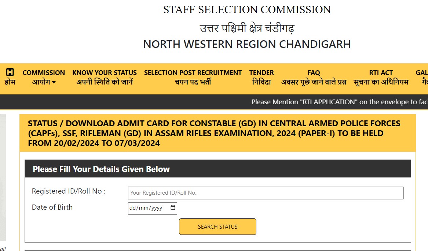Screen dimensions: 428x251
Task: Open the SELECTION POST RECRUITMENT menu
Action: coord(193,72)
